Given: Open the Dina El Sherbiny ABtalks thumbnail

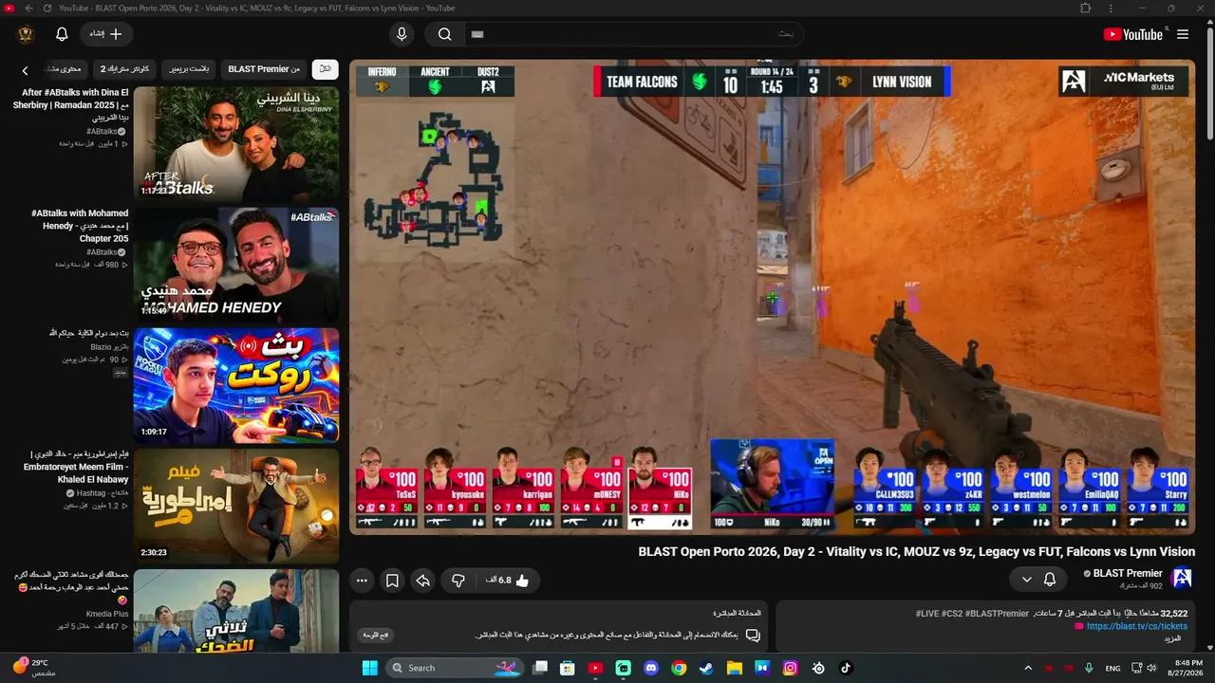Looking at the screenshot, I should point(236,143).
